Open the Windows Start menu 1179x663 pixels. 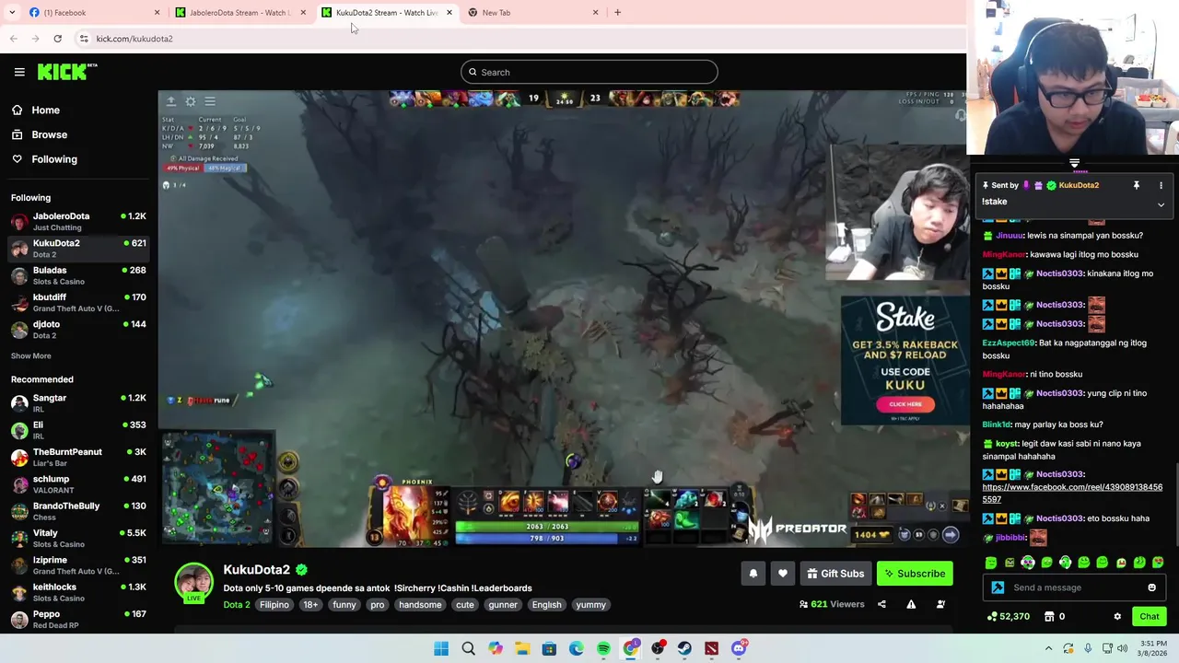point(441,648)
